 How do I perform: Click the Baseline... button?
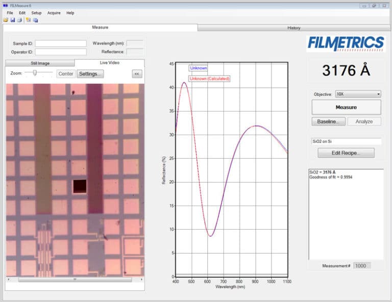(x=329, y=121)
